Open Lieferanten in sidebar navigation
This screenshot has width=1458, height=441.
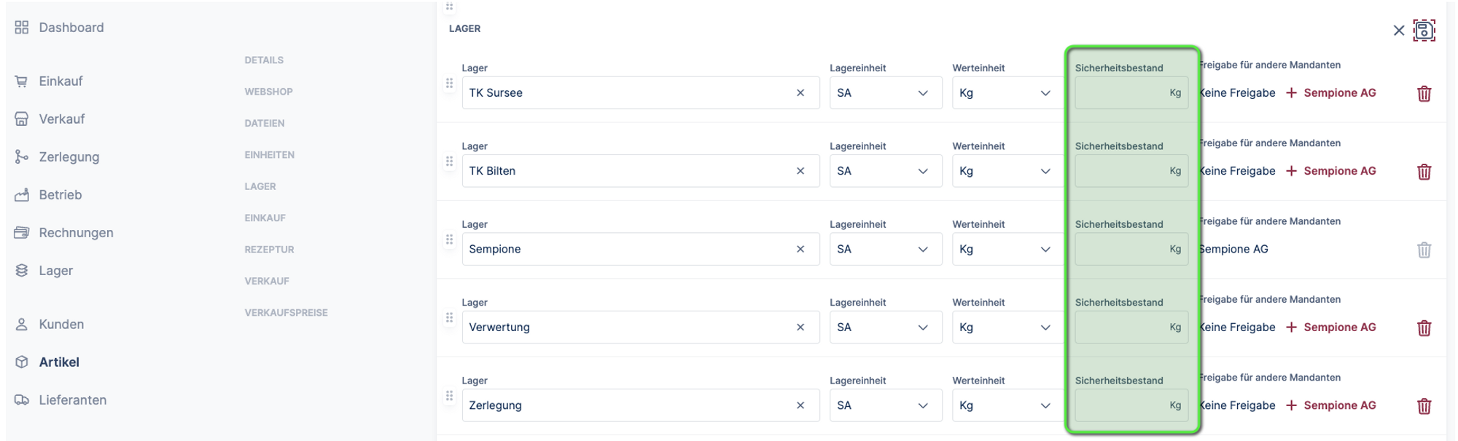coord(71,400)
